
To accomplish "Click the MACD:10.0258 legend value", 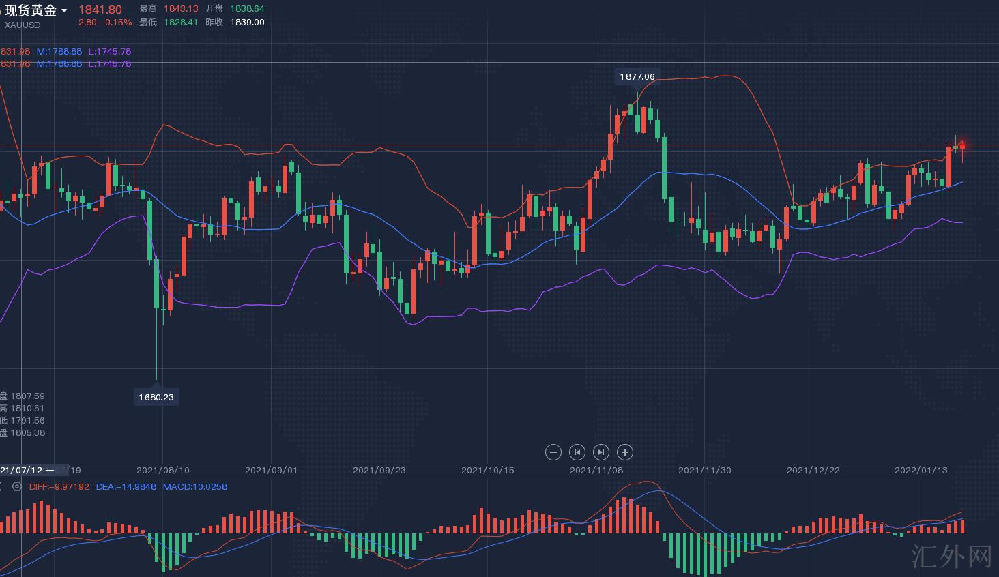I will [x=195, y=487].
